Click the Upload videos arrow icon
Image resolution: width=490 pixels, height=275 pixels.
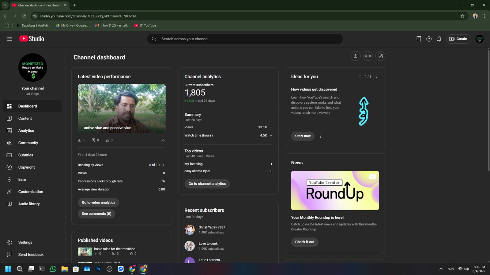tap(356, 56)
